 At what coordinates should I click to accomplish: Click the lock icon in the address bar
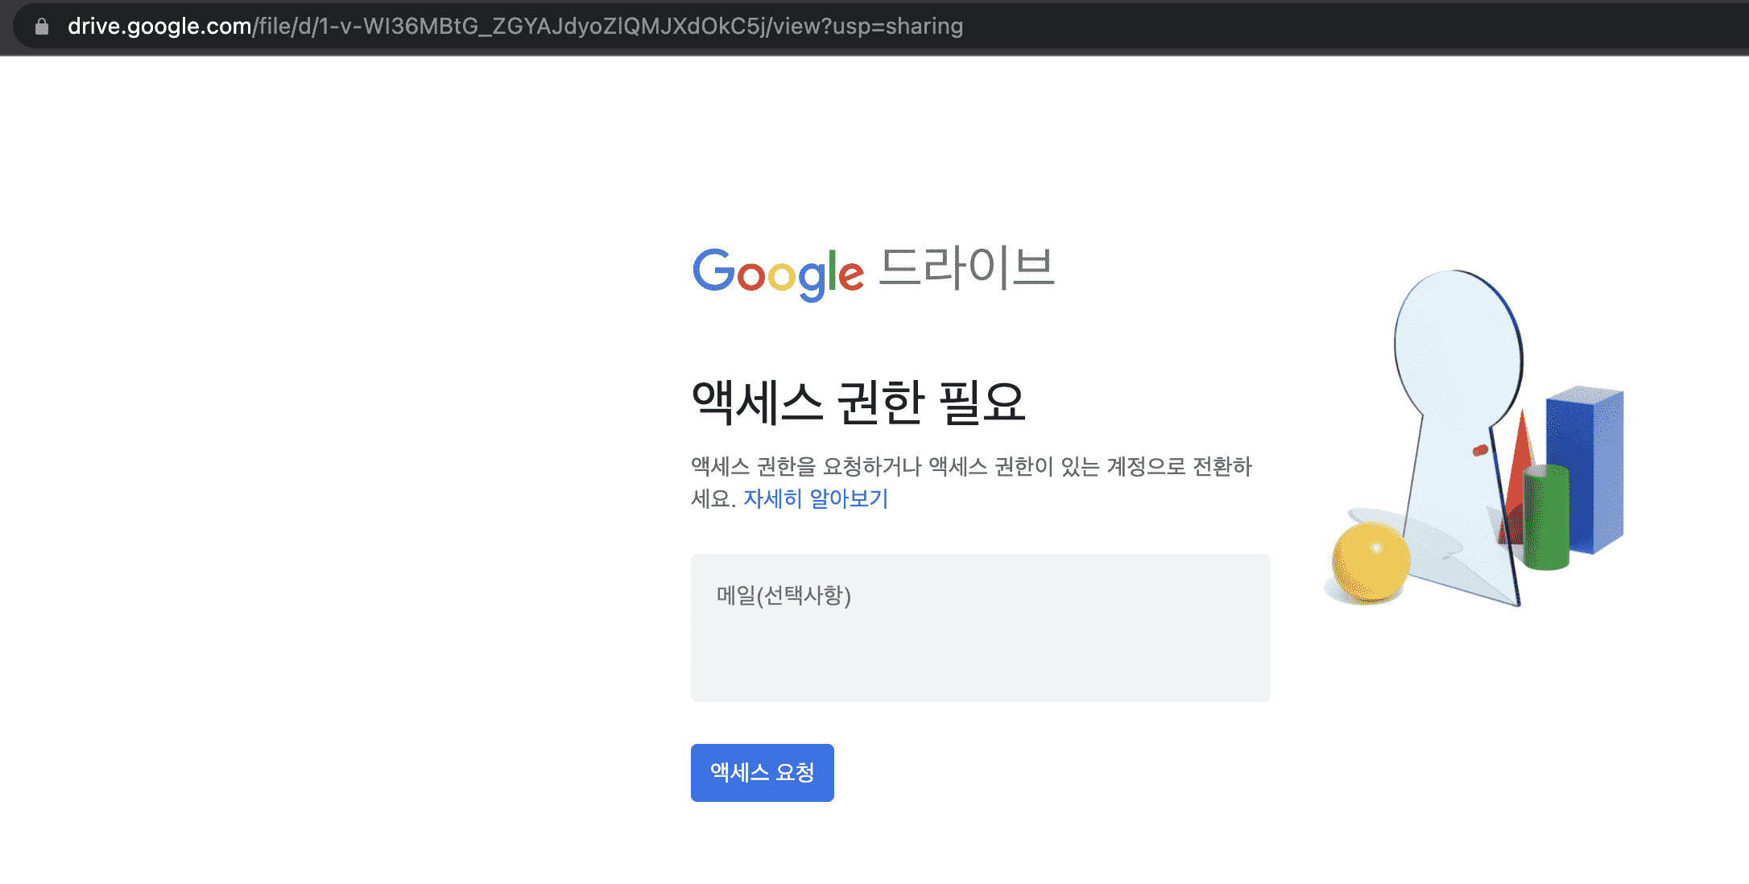click(42, 27)
